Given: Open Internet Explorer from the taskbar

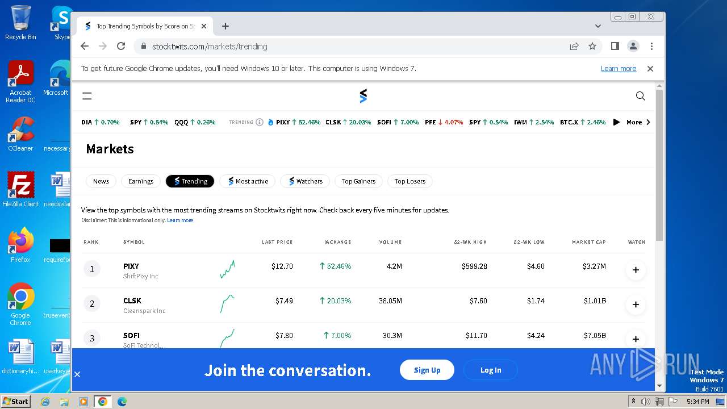Looking at the screenshot, I should (x=45, y=402).
